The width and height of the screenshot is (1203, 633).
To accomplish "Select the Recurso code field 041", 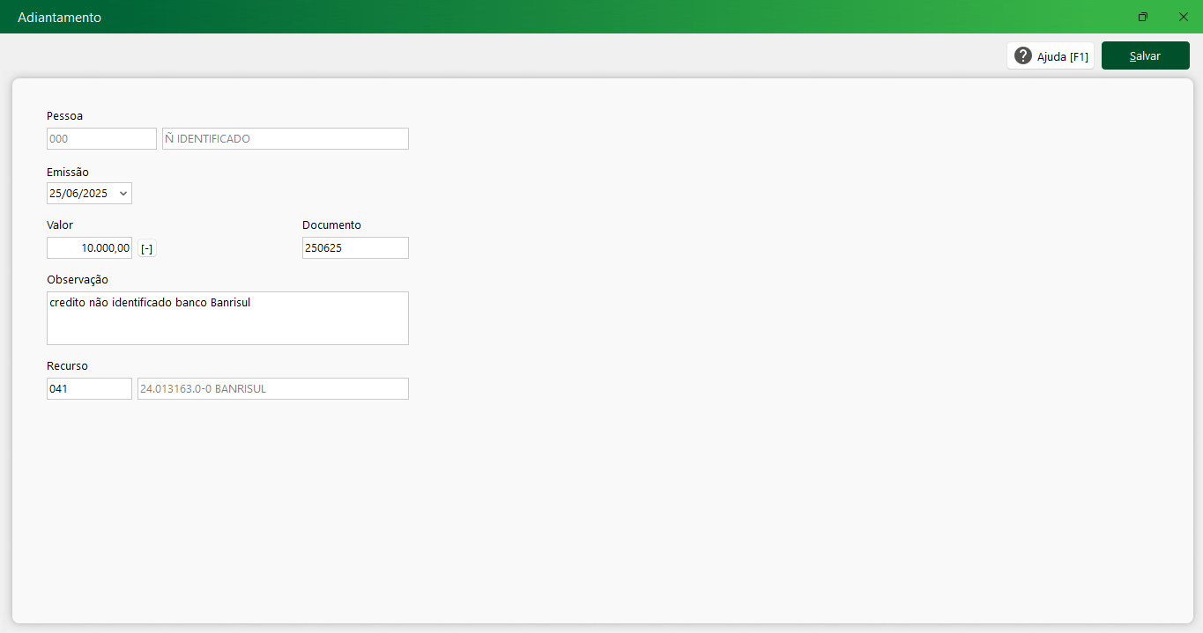I will (x=89, y=389).
